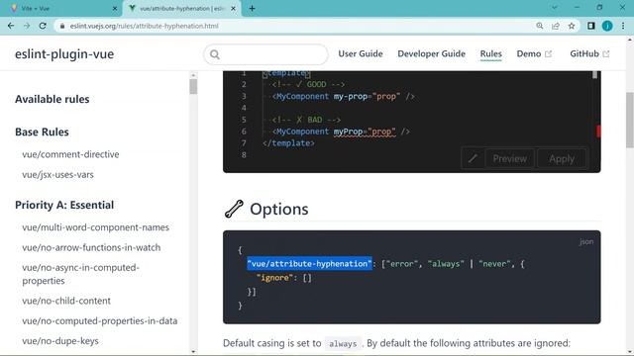Open vue/no-child-content rule
Image resolution: width=634 pixels, height=356 pixels.
click(66, 301)
